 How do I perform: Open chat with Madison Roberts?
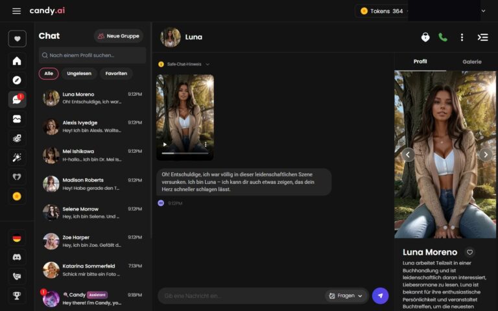click(92, 184)
